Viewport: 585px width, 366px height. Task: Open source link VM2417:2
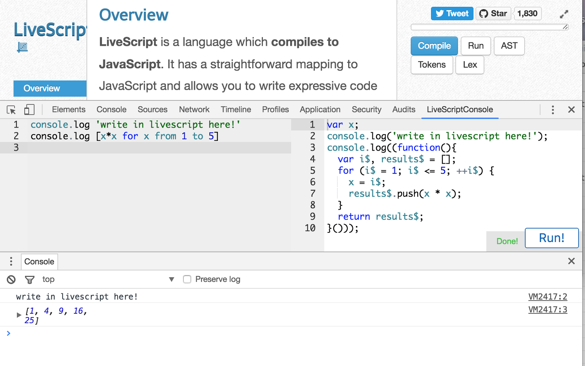point(548,297)
